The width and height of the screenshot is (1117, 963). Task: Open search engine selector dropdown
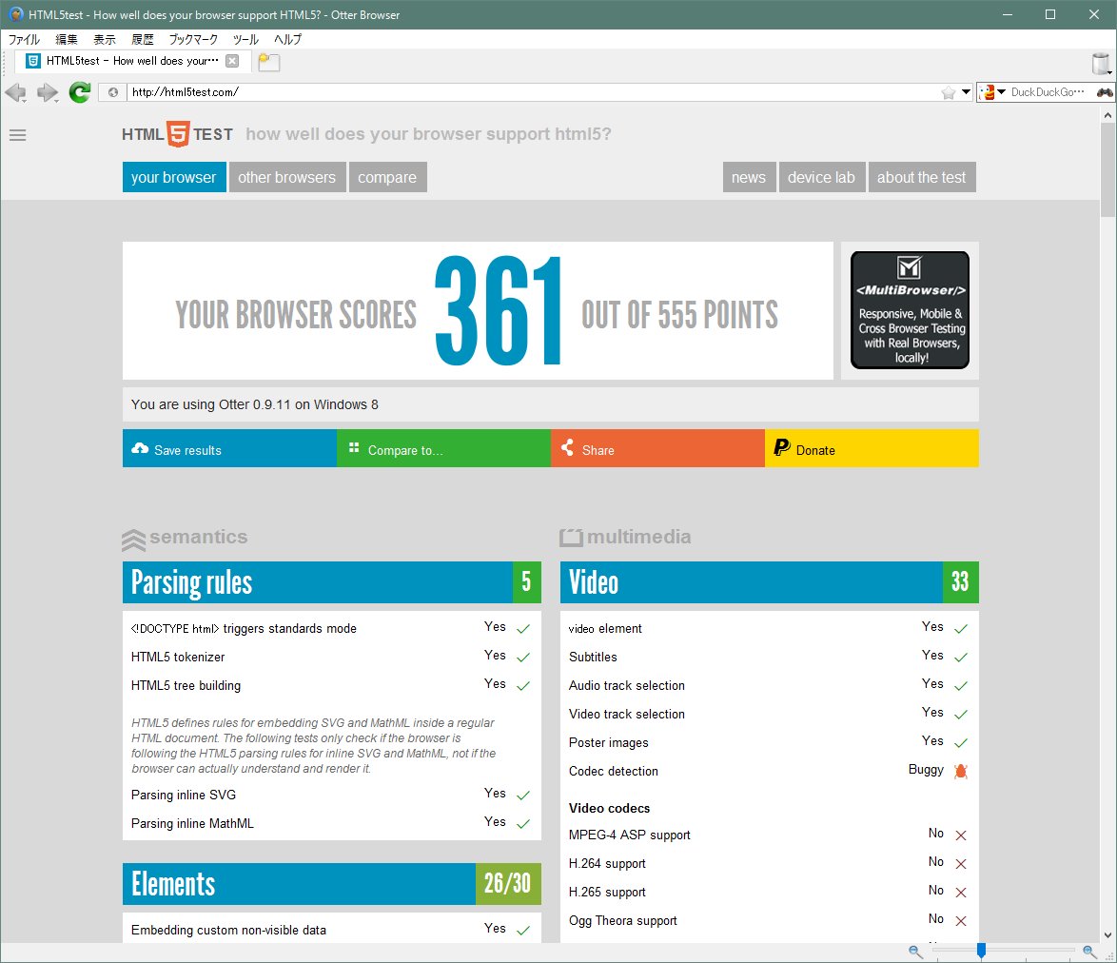[991, 92]
